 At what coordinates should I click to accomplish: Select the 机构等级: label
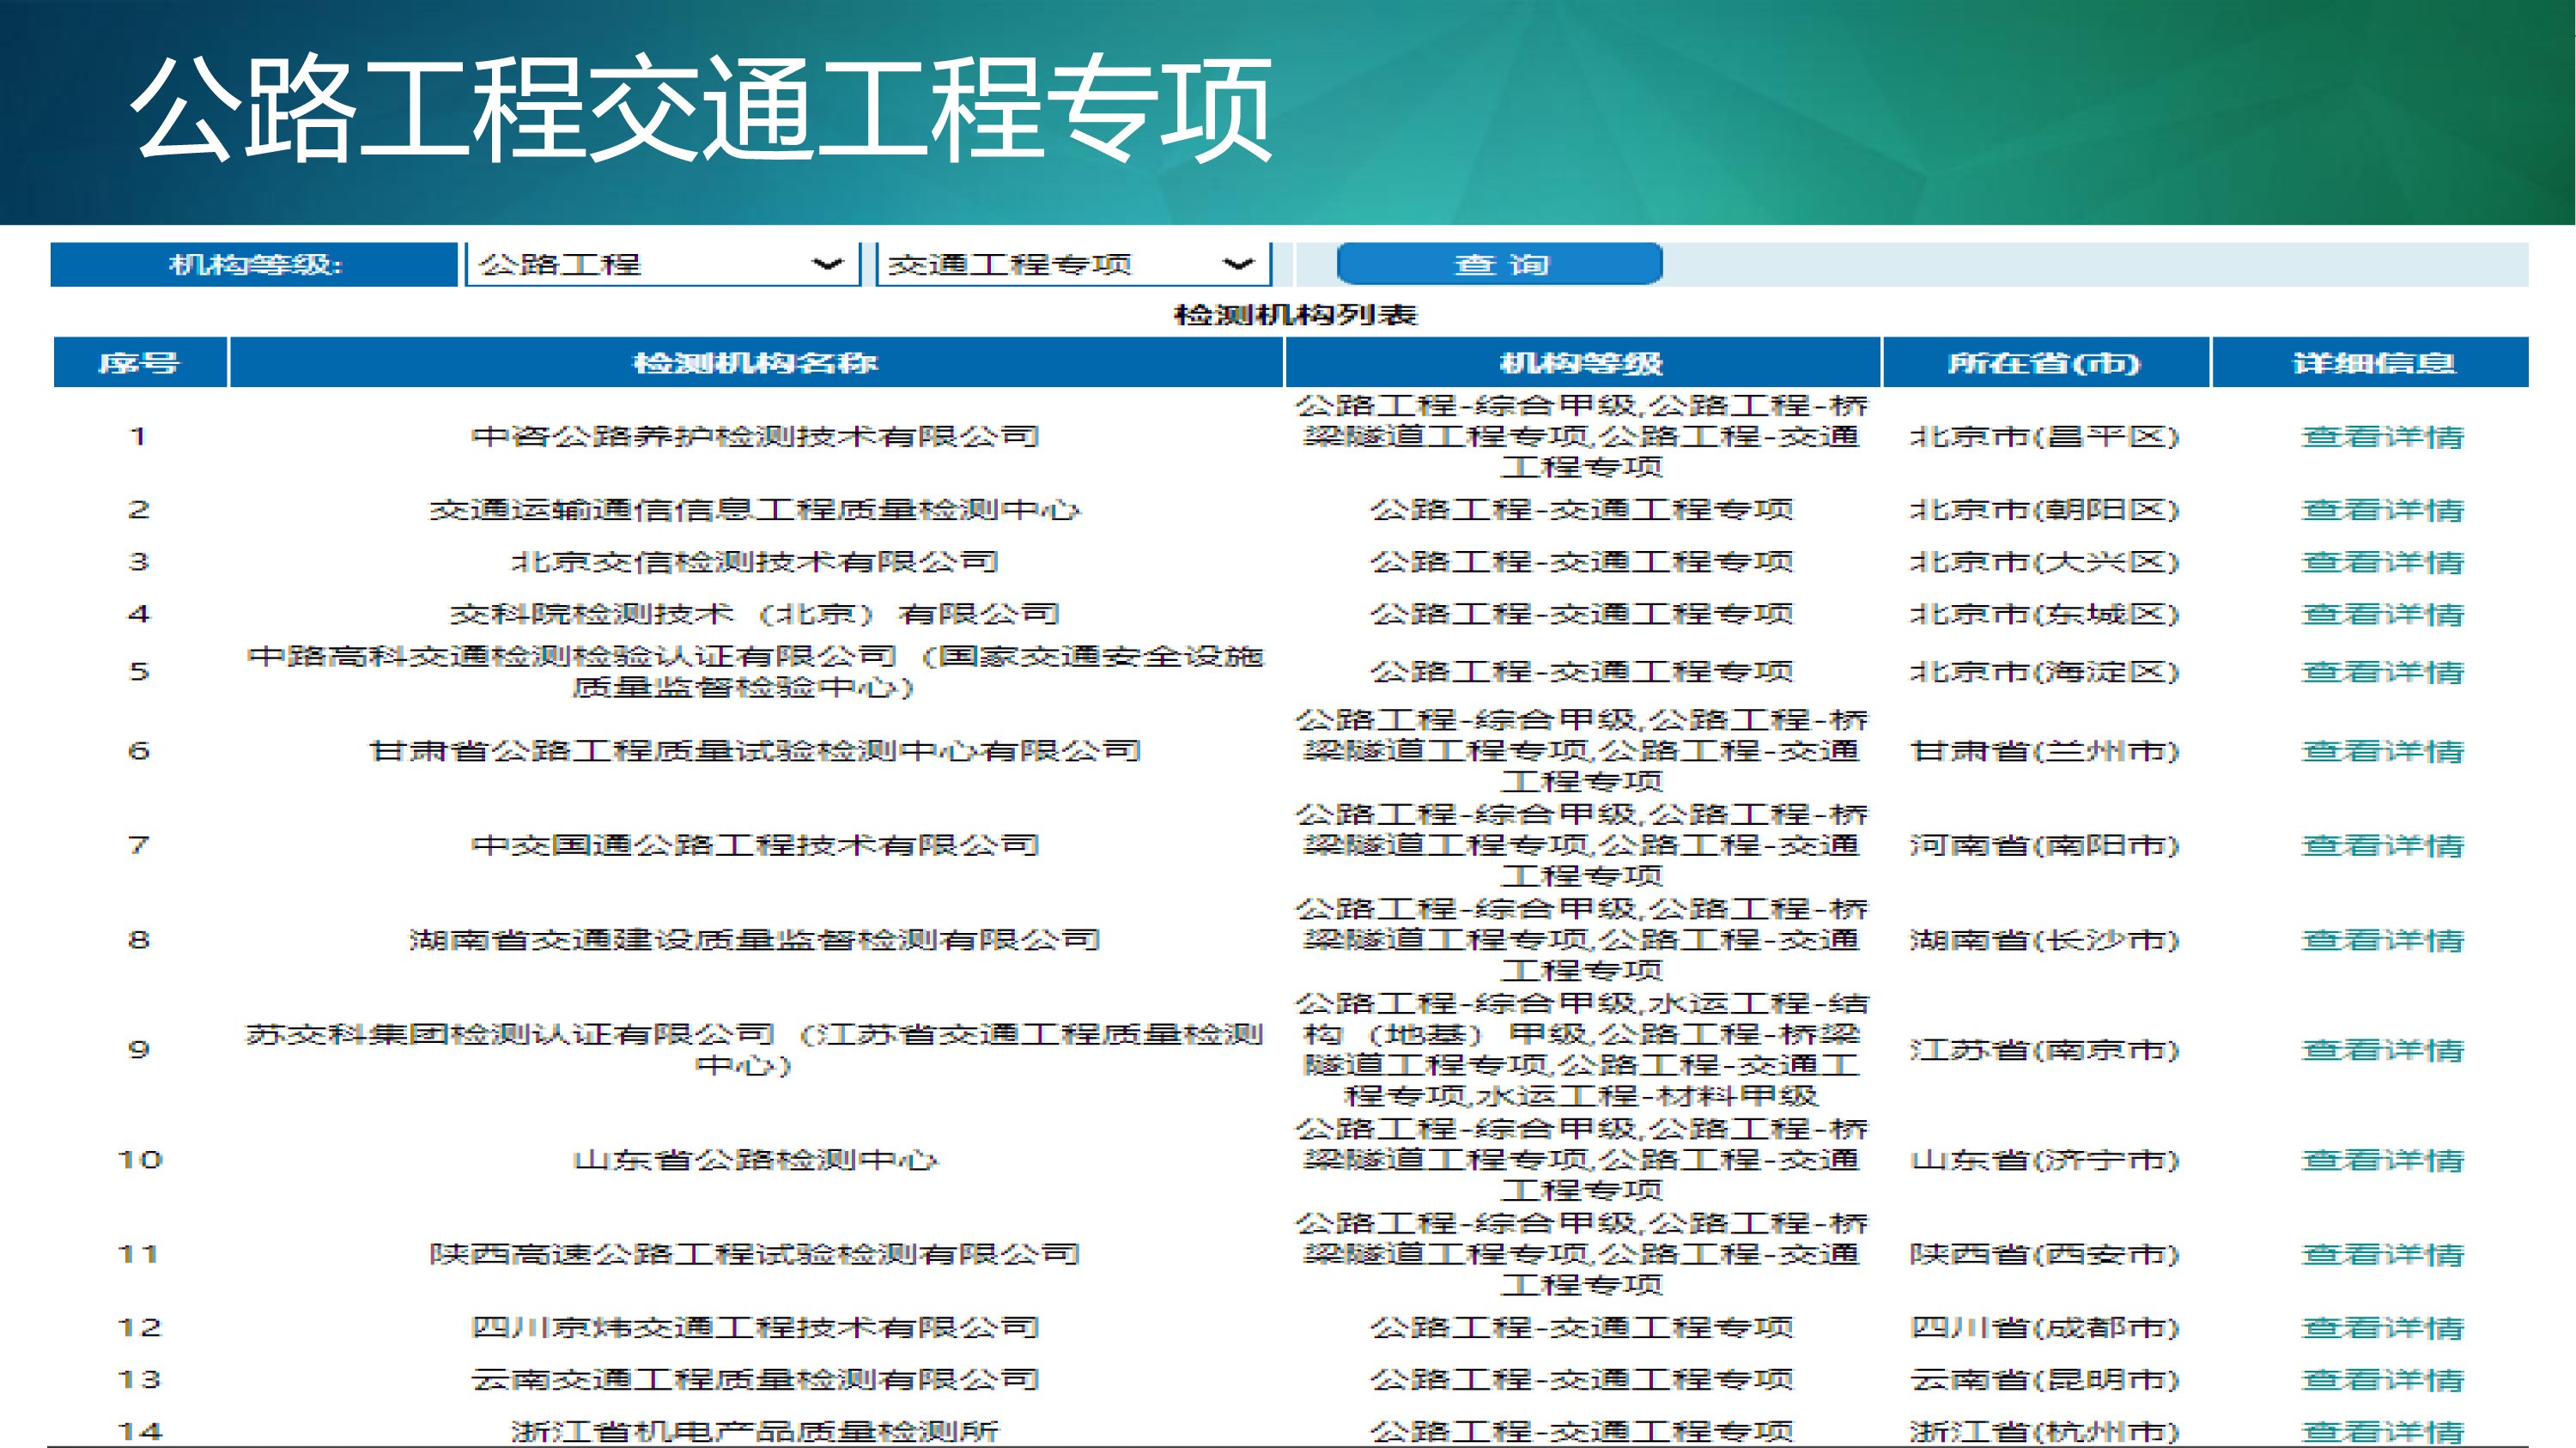(254, 265)
